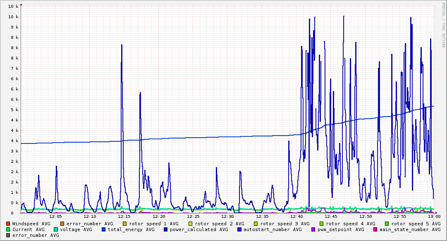Click the 12:50 time axis label
The width and height of the screenshot is (447, 241).
coord(366,217)
